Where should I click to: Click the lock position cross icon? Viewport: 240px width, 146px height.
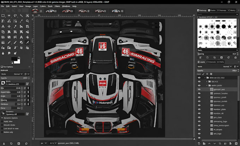pos(207,74)
